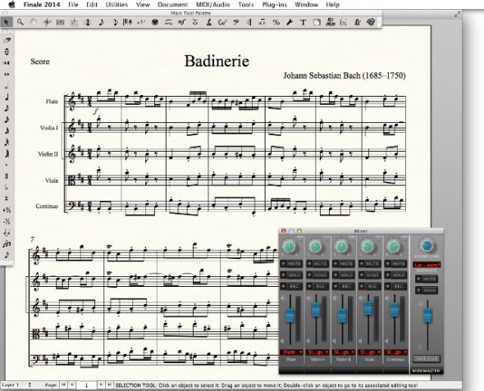
Task: Open the Utilities menu
Action: 116,5
